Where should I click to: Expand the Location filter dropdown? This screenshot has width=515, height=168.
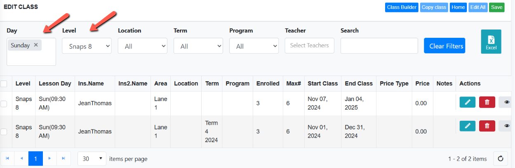[x=143, y=46]
